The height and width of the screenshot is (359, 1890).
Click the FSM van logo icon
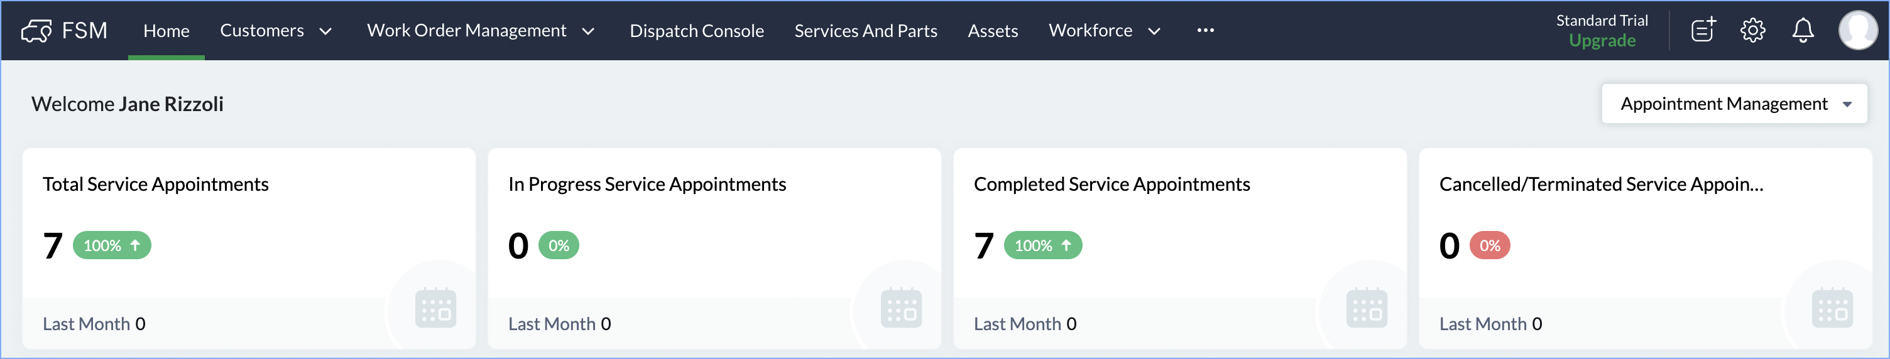(36, 31)
